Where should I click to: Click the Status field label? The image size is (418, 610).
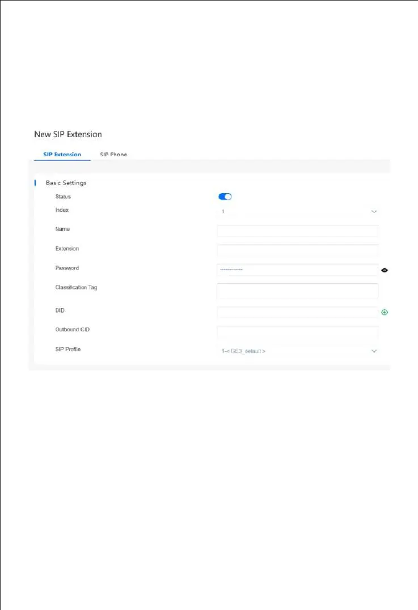[x=63, y=197]
